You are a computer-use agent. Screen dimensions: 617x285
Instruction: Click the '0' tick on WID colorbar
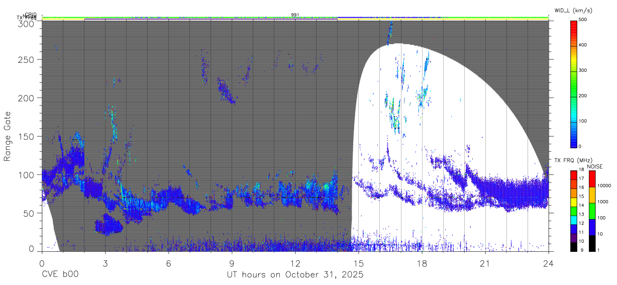tap(580, 146)
